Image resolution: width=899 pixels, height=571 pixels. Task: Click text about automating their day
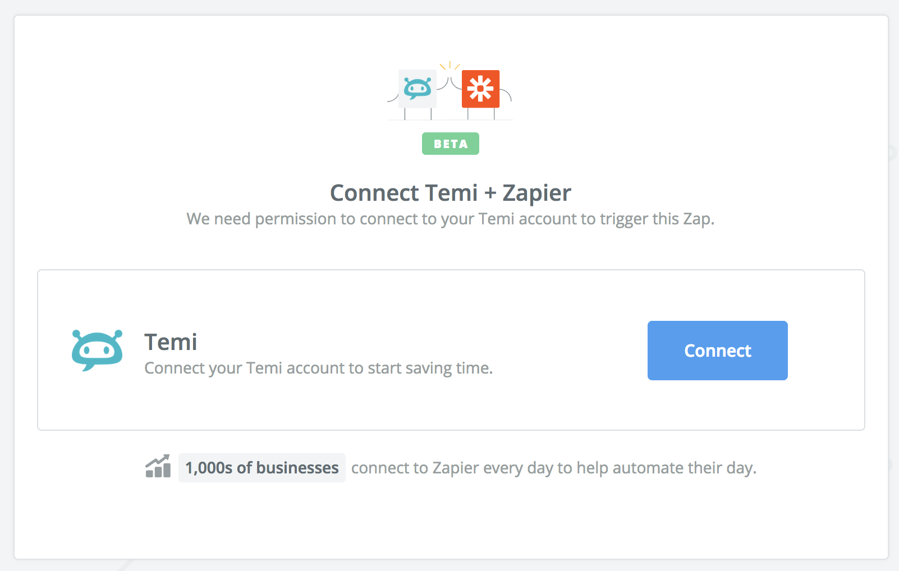pyautogui.click(x=554, y=468)
